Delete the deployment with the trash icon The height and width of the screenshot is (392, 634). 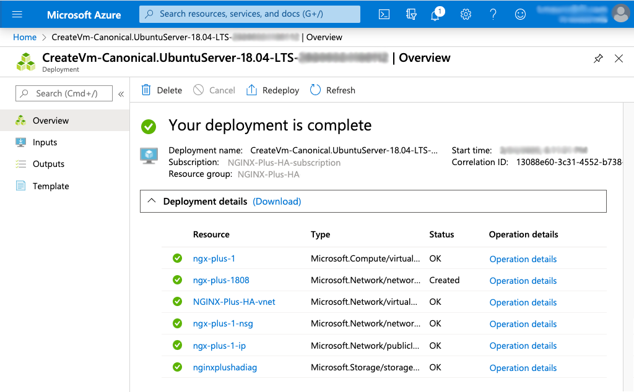tap(161, 90)
